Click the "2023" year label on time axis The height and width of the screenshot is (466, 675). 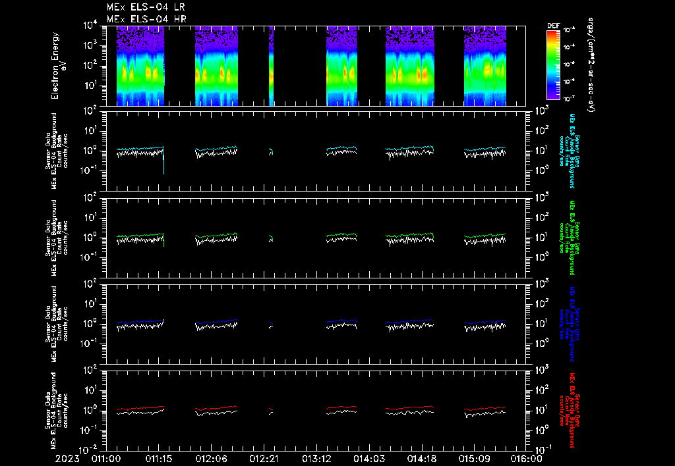click(x=67, y=459)
